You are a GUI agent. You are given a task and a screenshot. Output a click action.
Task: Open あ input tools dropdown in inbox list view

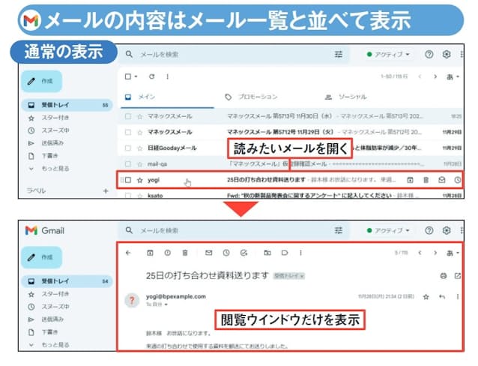tap(453, 76)
